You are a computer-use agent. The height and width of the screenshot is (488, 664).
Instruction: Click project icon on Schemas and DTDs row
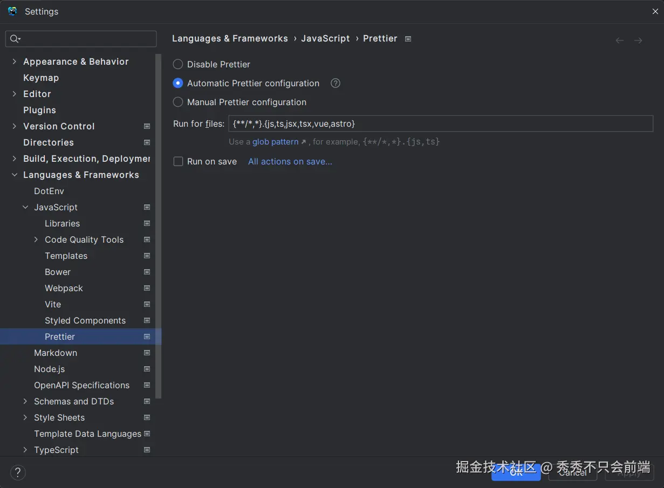pyautogui.click(x=147, y=401)
